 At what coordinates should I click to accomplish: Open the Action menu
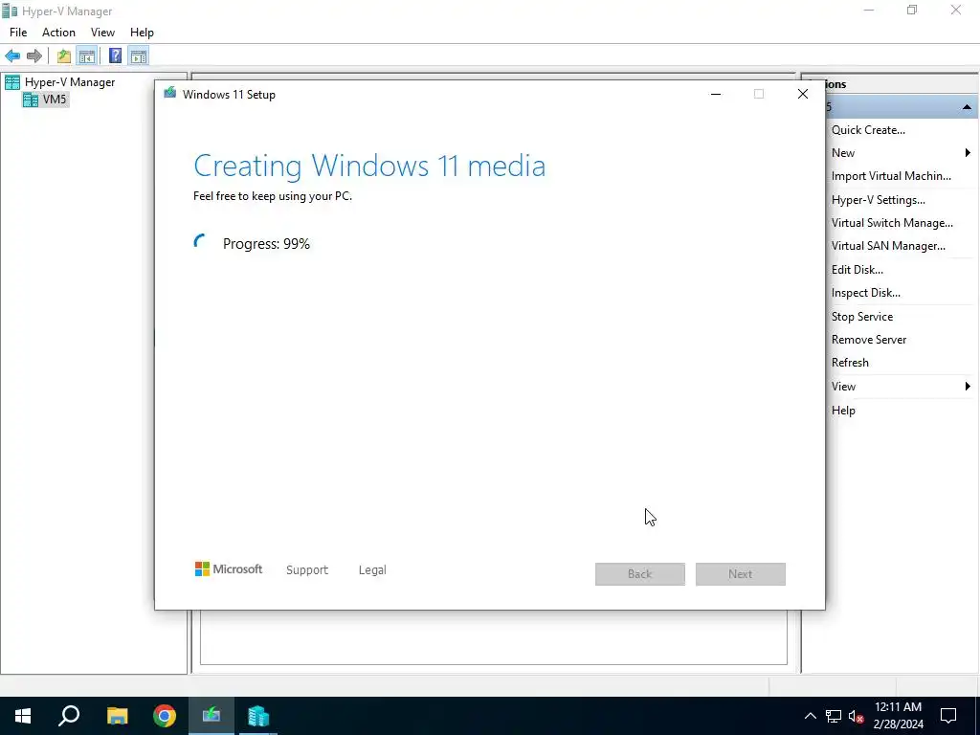(58, 33)
